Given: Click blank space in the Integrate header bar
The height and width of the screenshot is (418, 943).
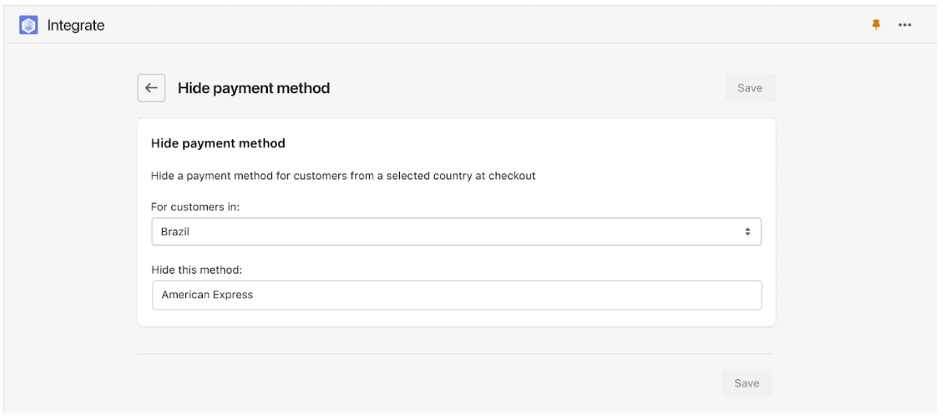Looking at the screenshot, I should point(481,25).
